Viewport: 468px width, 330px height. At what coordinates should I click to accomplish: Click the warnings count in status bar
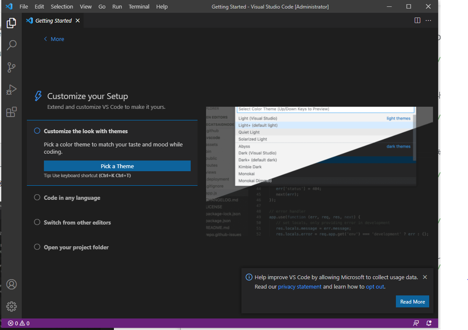(24, 323)
